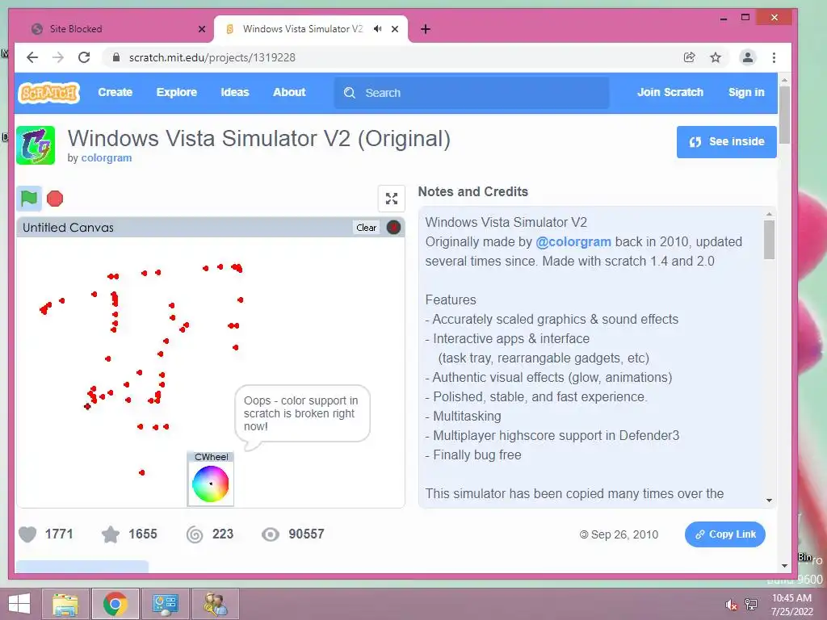Click Sign in link
Screen dimensions: 827x620
pos(745,92)
